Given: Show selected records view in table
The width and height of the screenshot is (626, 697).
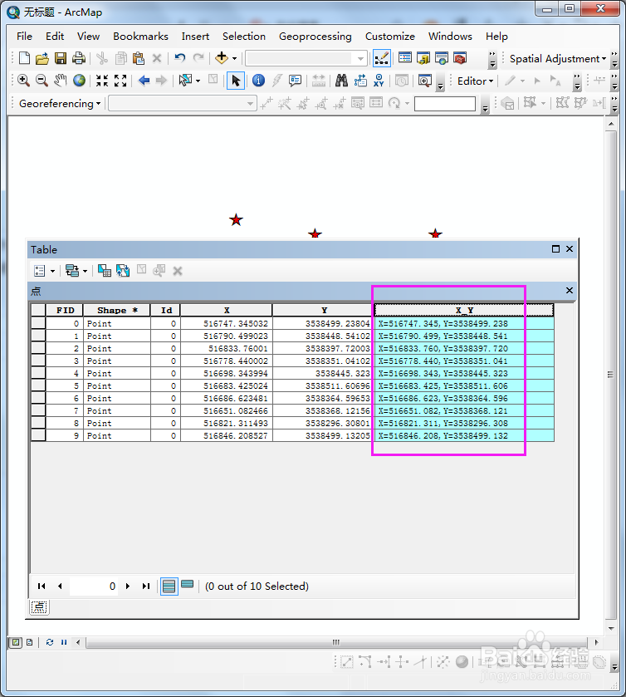Looking at the screenshot, I should [x=188, y=584].
